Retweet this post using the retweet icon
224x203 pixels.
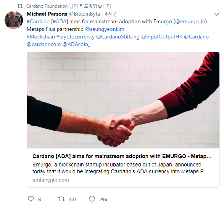(x=61, y=199)
